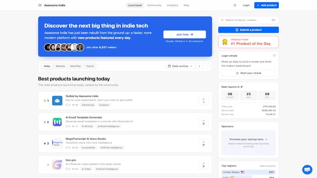Open the Gen.pro G logo
The height and width of the screenshot is (178, 317).
click(57, 165)
